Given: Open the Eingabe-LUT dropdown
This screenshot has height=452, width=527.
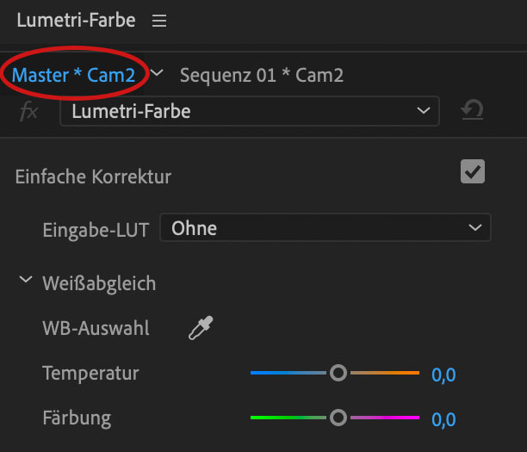Looking at the screenshot, I should tap(325, 228).
